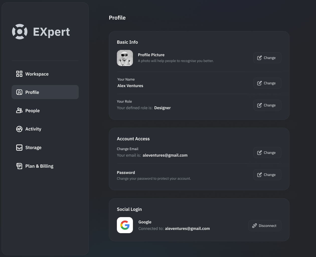This screenshot has width=316, height=257.
Task: Change the name Alex Ventures
Action: pyautogui.click(x=267, y=83)
